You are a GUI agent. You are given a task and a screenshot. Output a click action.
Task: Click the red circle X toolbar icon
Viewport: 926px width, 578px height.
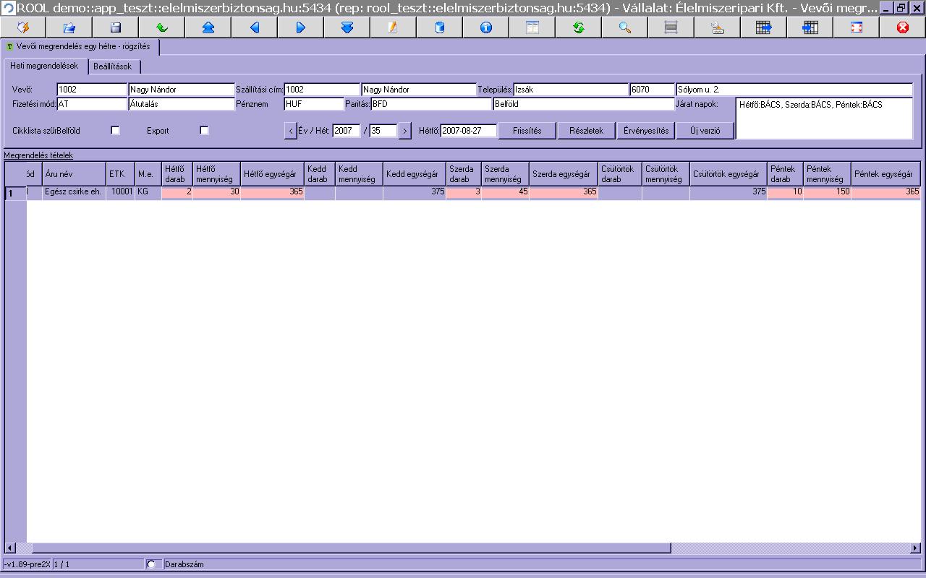tap(903, 27)
